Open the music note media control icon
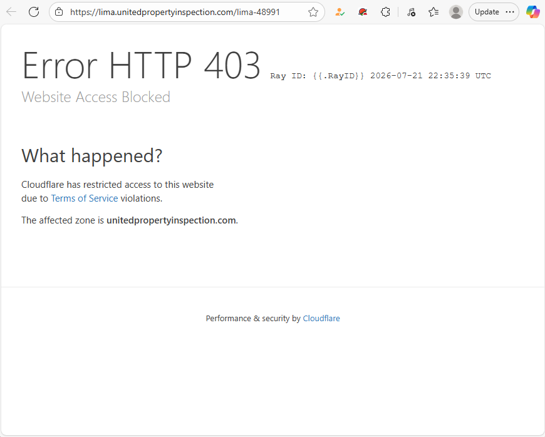Image resolution: width=545 pixels, height=437 pixels. [411, 12]
